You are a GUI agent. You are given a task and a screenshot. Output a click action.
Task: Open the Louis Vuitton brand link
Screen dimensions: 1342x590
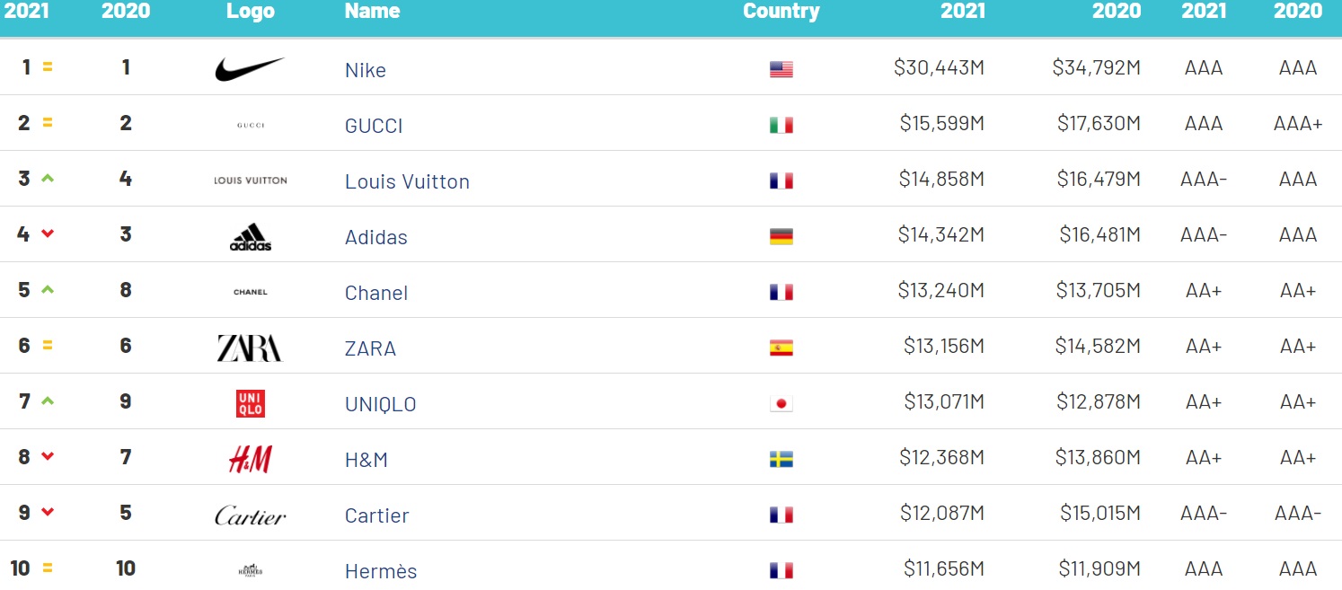click(407, 181)
